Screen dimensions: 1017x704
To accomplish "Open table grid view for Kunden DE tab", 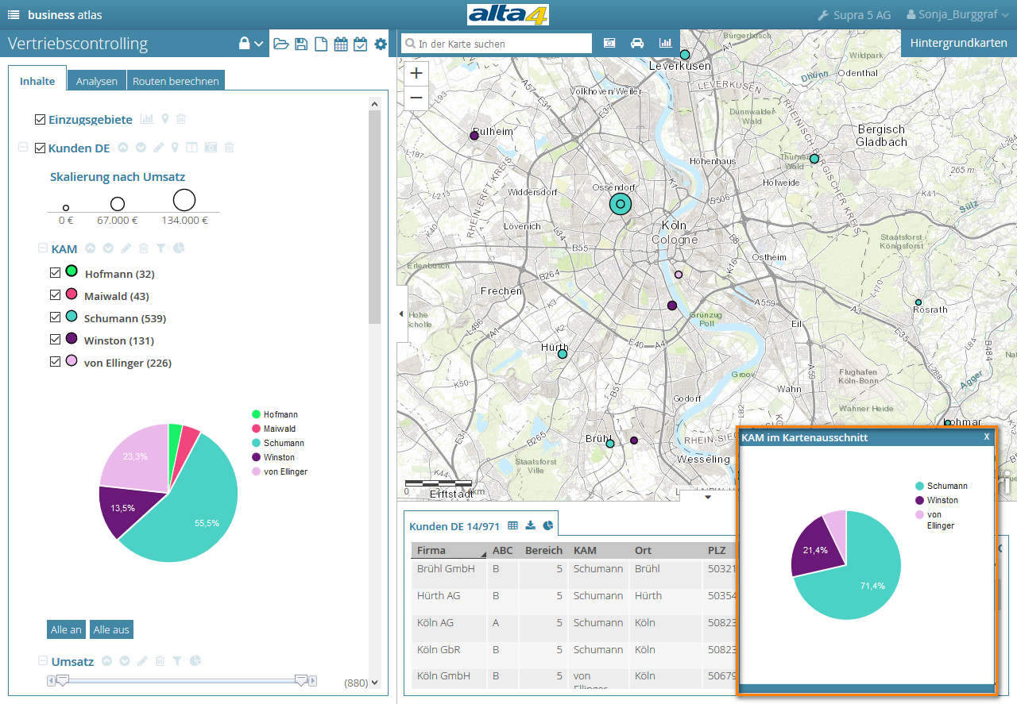I will (x=513, y=525).
